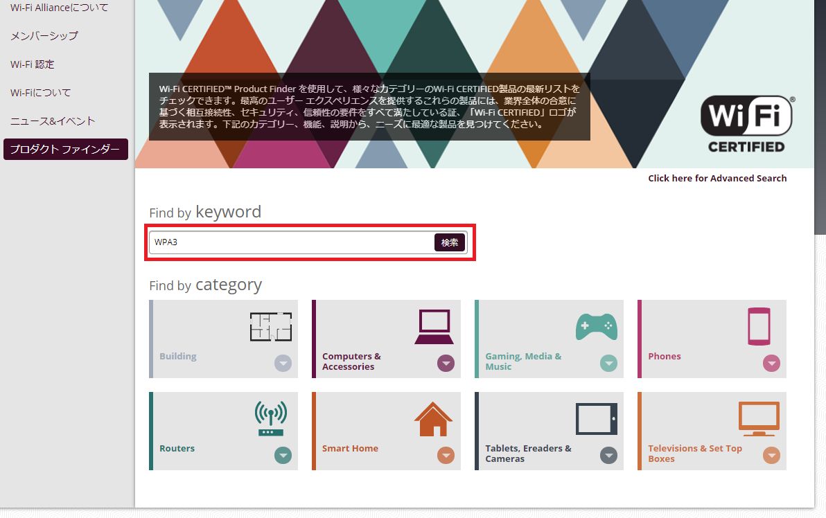Click the smartphone icon in Phones tile
Screen dimensions: 826x518
tap(759, 326)
